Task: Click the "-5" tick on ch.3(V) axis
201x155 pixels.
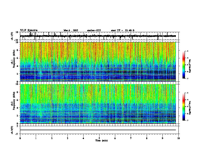Action: tap(17, 134)
